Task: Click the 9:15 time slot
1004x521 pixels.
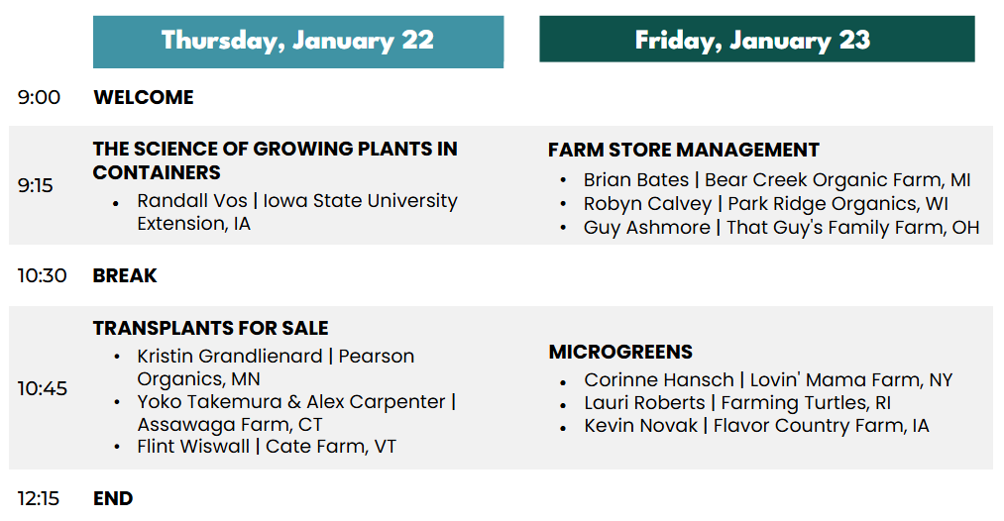Action: (x=36, y=186)
